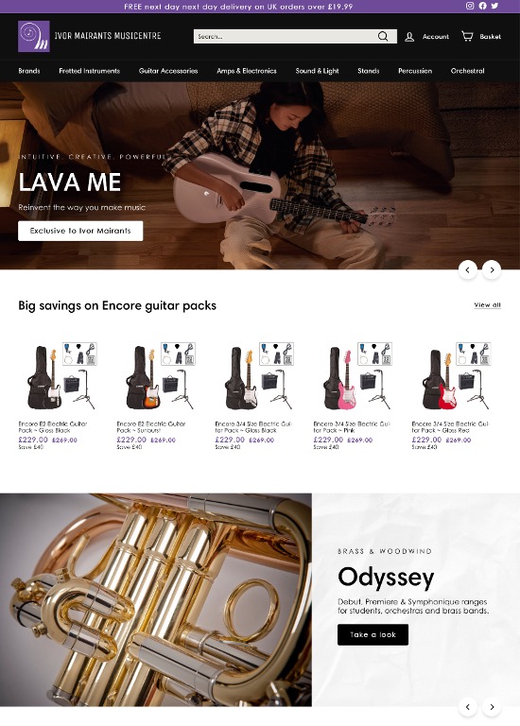The width and height of the screenshot is (520, 726).
Task: Open the Instagram social icon
Action: point(470,6)
